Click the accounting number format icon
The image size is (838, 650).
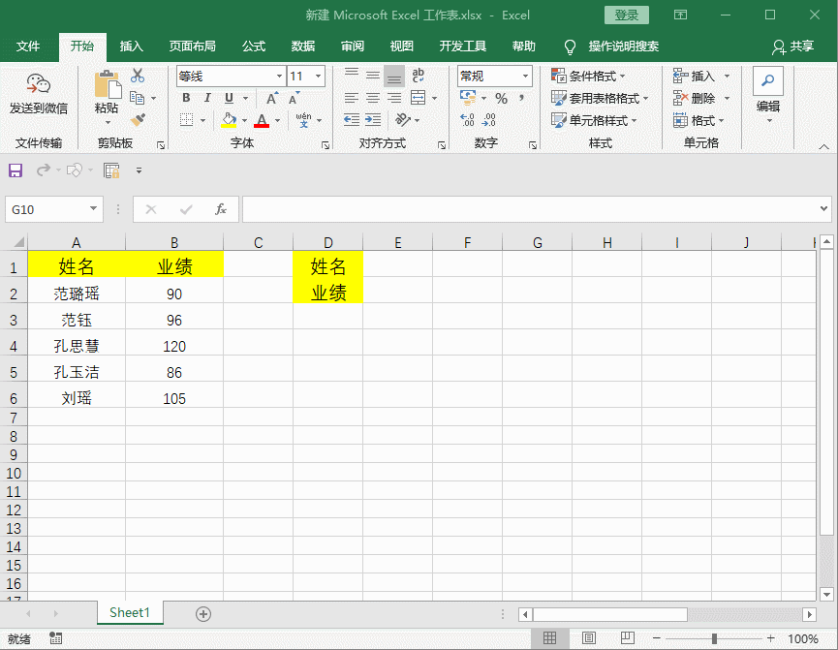pos(468,98)
